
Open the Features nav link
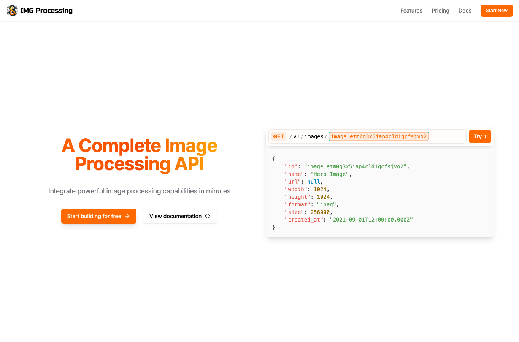[411, 11]
